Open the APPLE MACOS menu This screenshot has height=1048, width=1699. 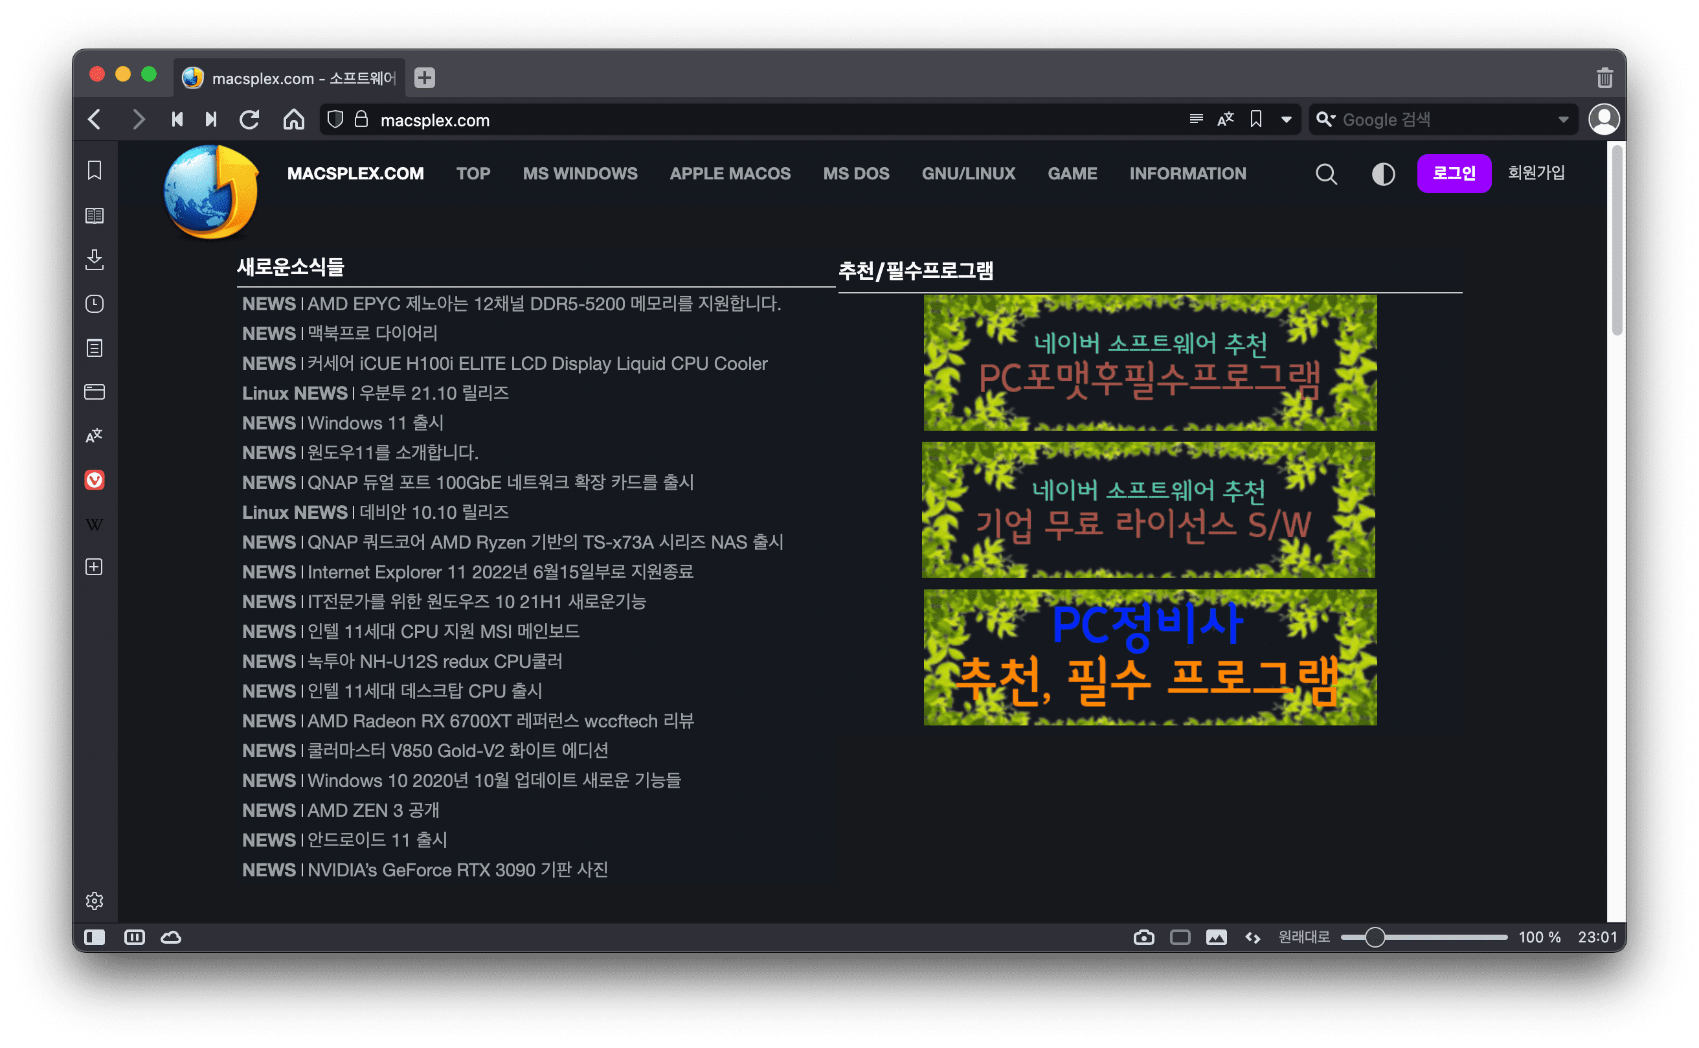(x=730, y=174)
